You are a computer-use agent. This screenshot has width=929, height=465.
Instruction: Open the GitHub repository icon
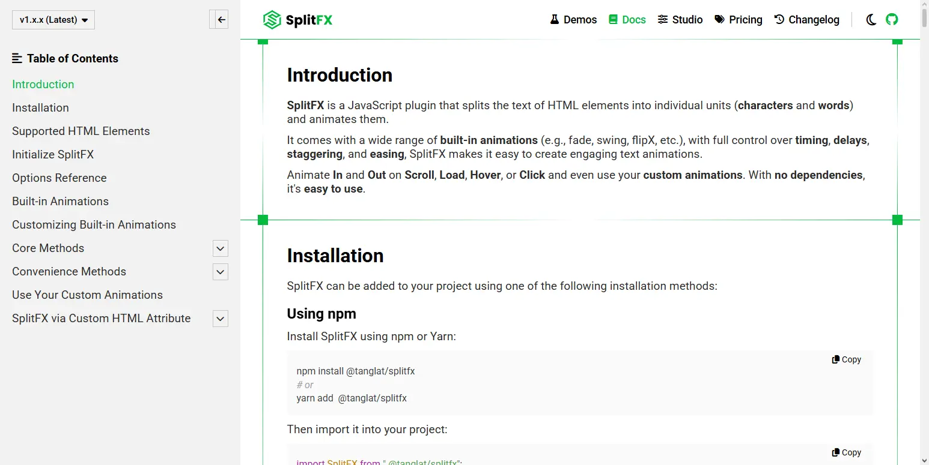[892, 20]
